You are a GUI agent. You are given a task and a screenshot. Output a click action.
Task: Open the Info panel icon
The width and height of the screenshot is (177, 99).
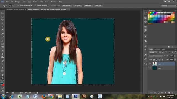coord(145,21)
